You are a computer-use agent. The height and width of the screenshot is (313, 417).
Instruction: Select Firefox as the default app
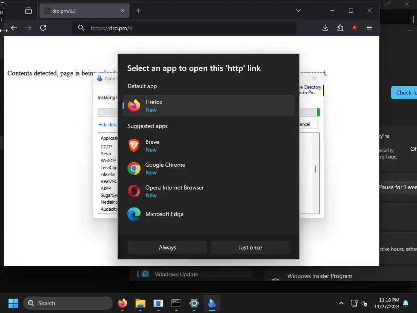click(208, 106)
